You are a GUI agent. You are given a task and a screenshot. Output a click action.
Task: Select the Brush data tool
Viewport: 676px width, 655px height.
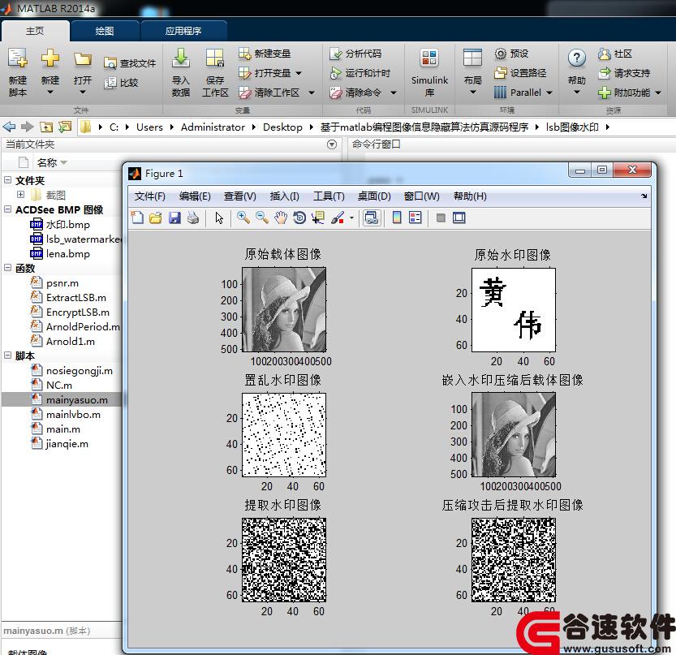point(338,218)
